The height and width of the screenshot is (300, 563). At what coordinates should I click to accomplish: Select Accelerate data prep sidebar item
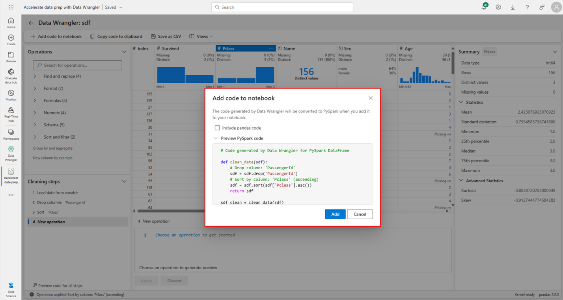click(11, 175)
